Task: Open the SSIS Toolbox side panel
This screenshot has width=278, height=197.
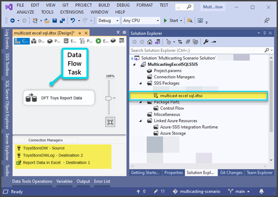Action: click(7, 65)
